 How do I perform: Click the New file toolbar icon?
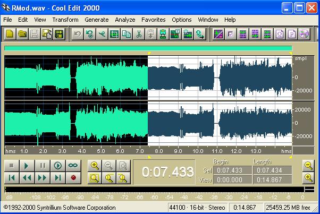(10, 35)
